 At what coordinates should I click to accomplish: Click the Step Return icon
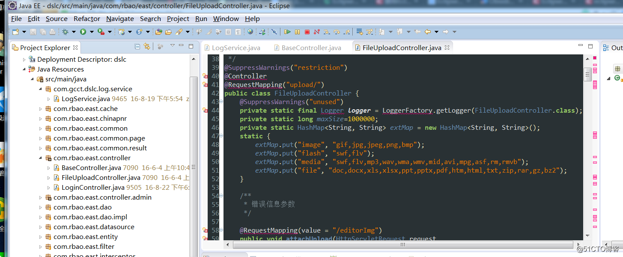[347, 32]
